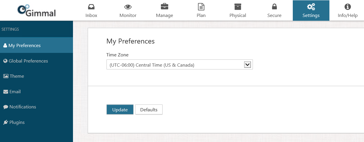Click the Monitor eye icon
Image resolution: width=364 pixels, height=142 pixels.
click(x=128, y=7)
